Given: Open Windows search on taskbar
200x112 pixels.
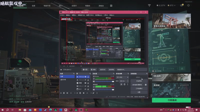Looking at the screenshot, I should coord(7,110).
